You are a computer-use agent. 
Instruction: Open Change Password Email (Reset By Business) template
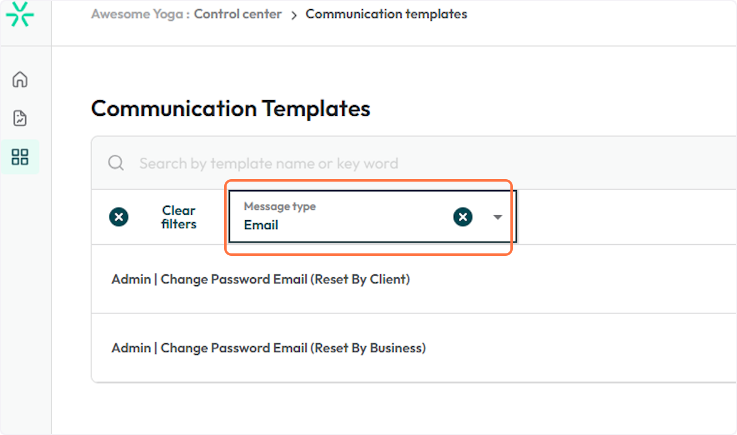pyautogui.click(x=268, y=348)
